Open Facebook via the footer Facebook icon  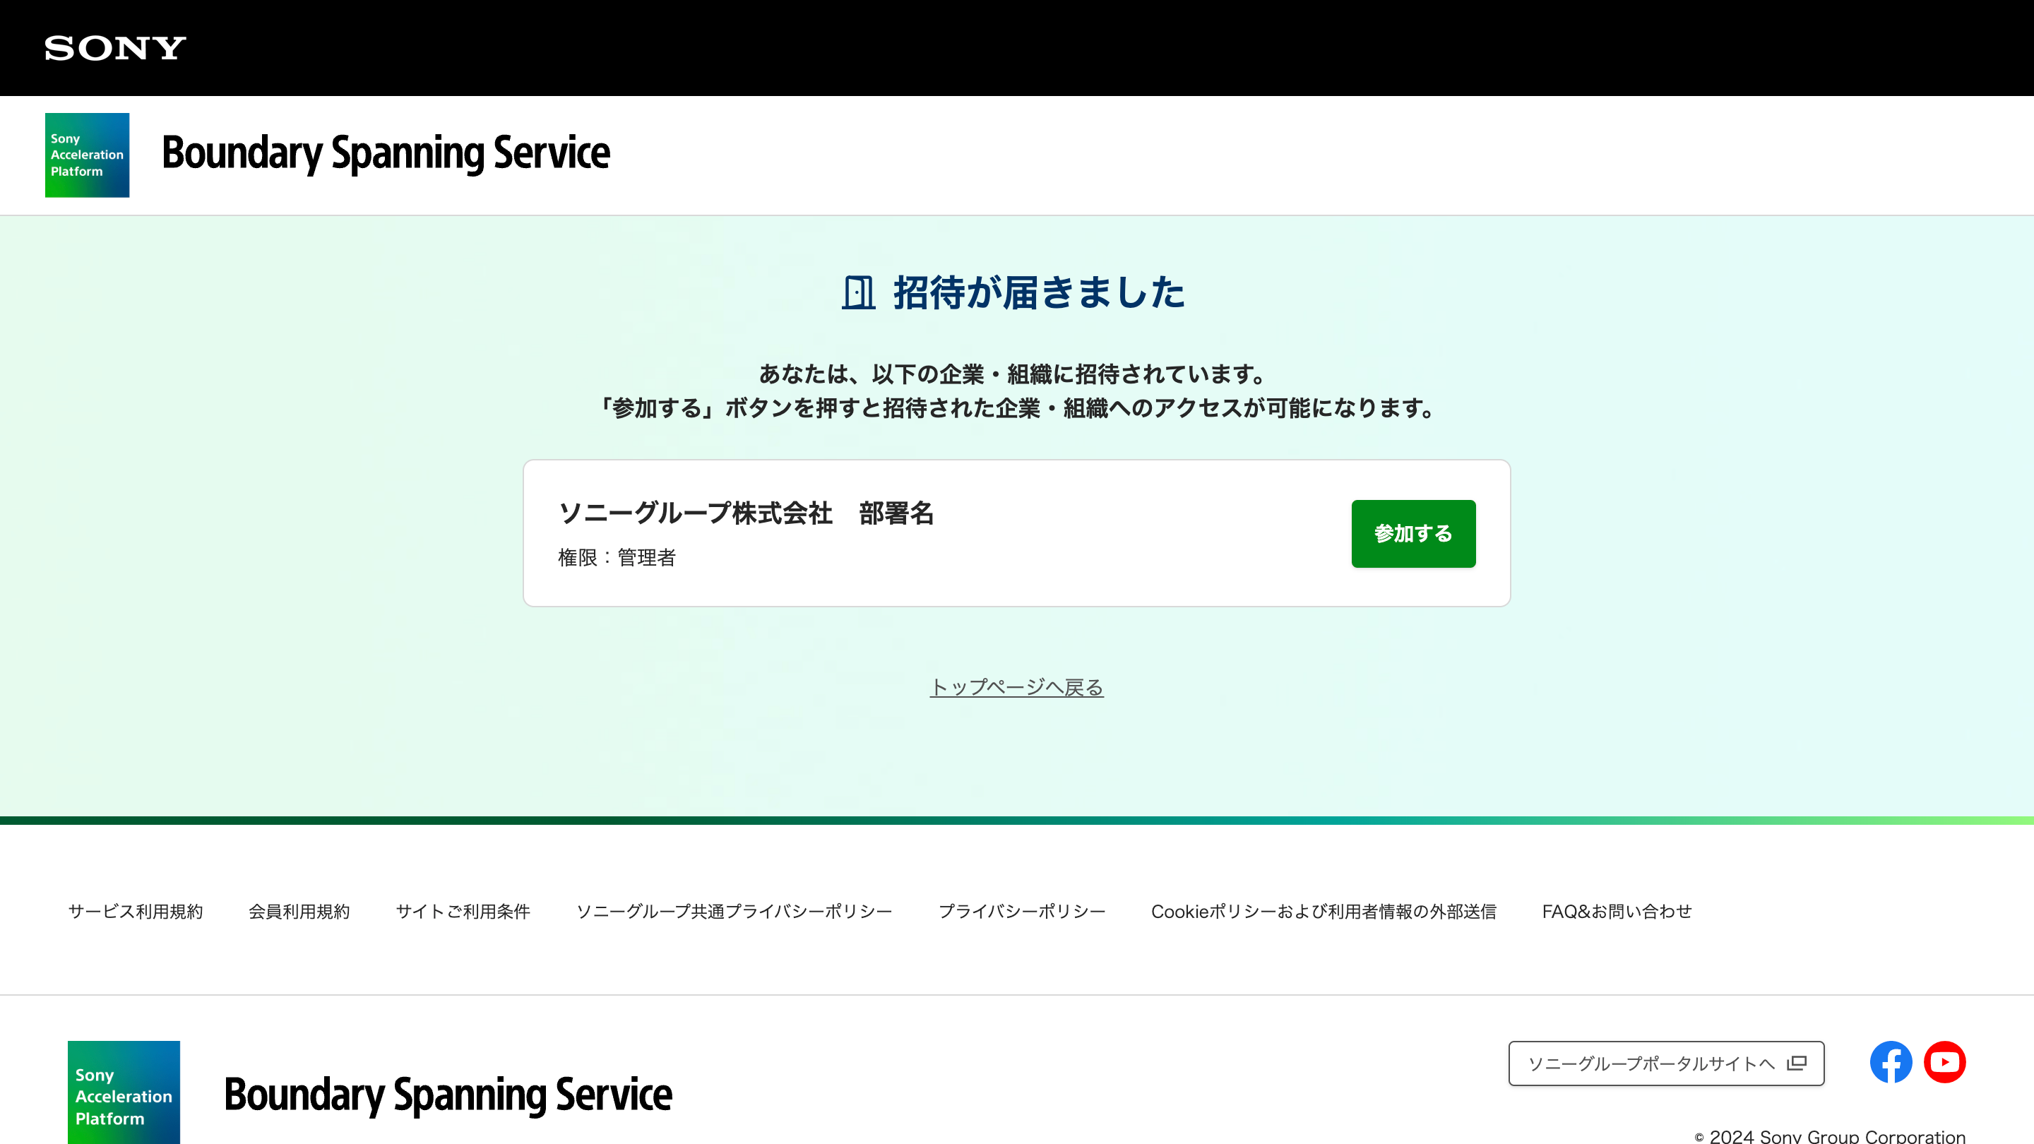pos(1891,1062)
